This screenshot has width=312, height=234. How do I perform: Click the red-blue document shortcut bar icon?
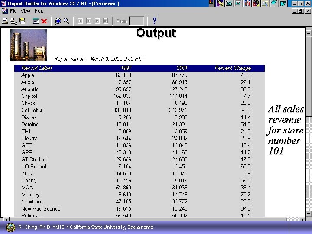(247, 3)
